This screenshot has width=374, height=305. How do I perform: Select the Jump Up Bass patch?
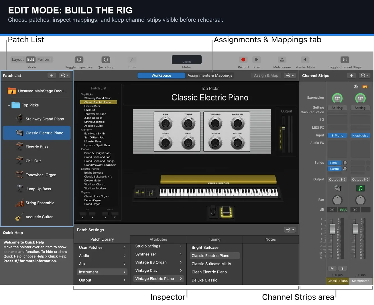(37, 189)
